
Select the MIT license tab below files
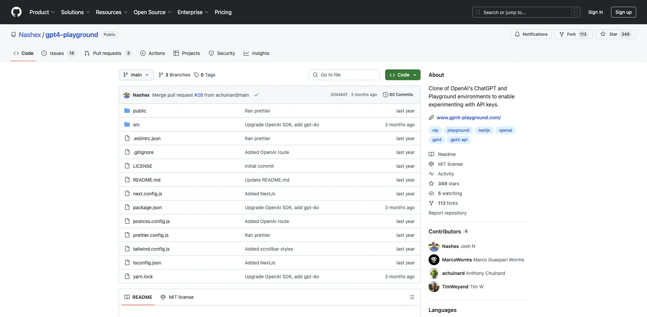point(177,297)
